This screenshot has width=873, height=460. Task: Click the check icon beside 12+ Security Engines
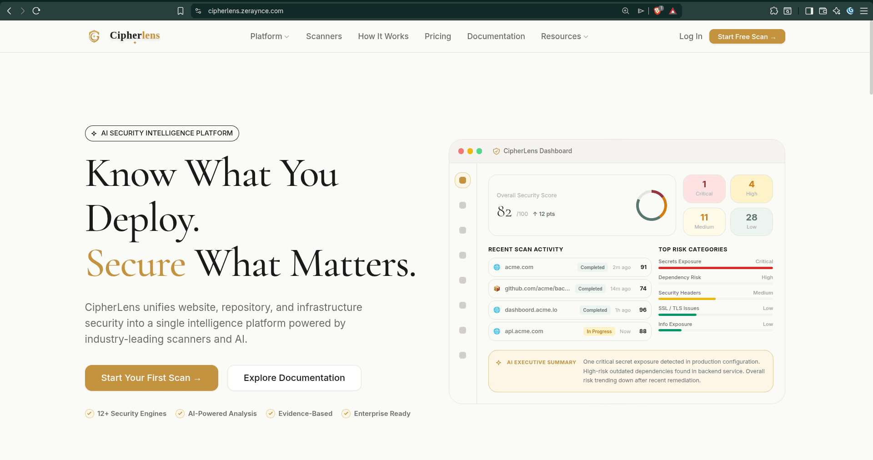coord(90,414)
